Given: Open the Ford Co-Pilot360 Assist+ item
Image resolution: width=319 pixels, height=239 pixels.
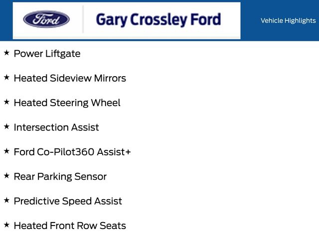Looking at the screenshot, I should pyautogui.click(x=72, y=152).
